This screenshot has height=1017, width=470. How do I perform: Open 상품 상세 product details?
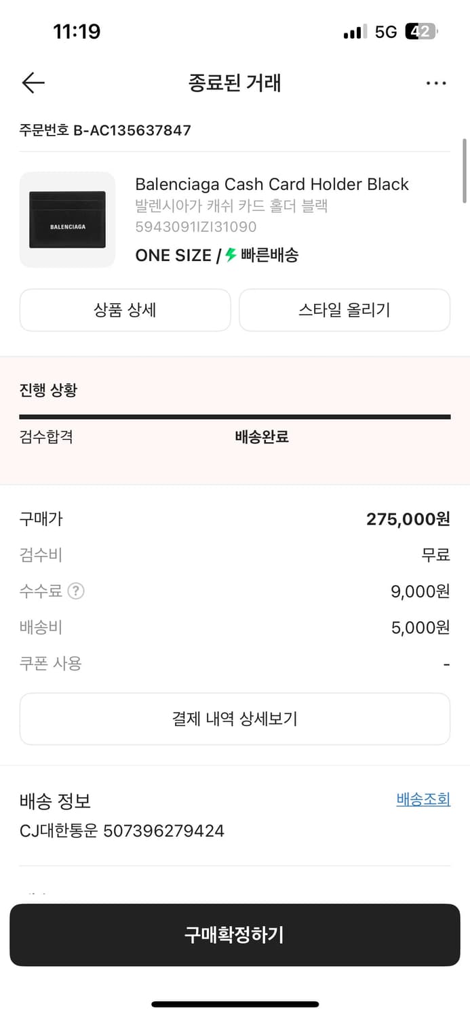(125, 310)
